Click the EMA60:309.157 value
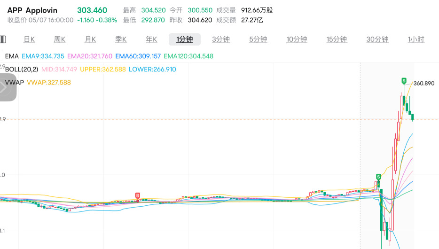The height and width of the screenshot is (249, 439). [138, 56]
